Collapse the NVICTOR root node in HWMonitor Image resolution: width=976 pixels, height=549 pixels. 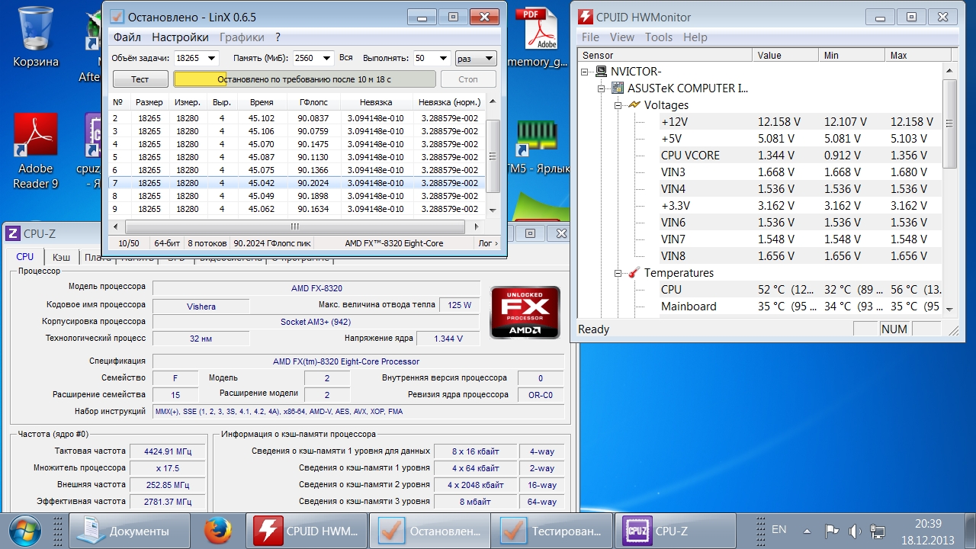pos(585,72)
